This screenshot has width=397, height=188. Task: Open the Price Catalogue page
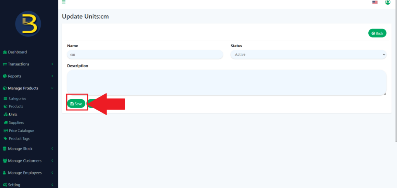(x=21, y=131)
